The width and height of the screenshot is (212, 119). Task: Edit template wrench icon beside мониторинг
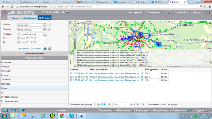pyautogui.click(x=49, y=25)
